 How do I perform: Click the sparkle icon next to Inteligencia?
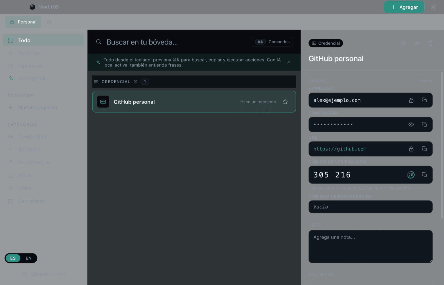(11, 78)
